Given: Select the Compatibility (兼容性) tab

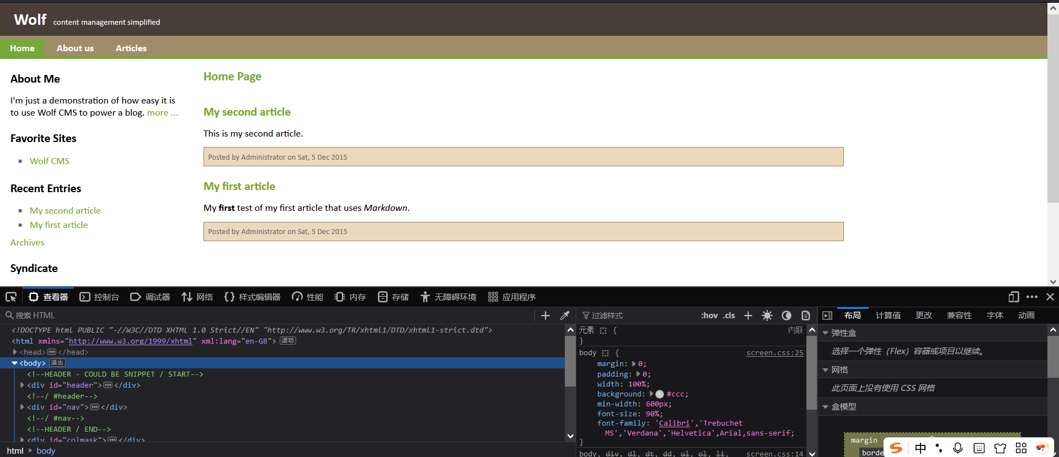Looking at the screenshot, I should click(959, 315).
